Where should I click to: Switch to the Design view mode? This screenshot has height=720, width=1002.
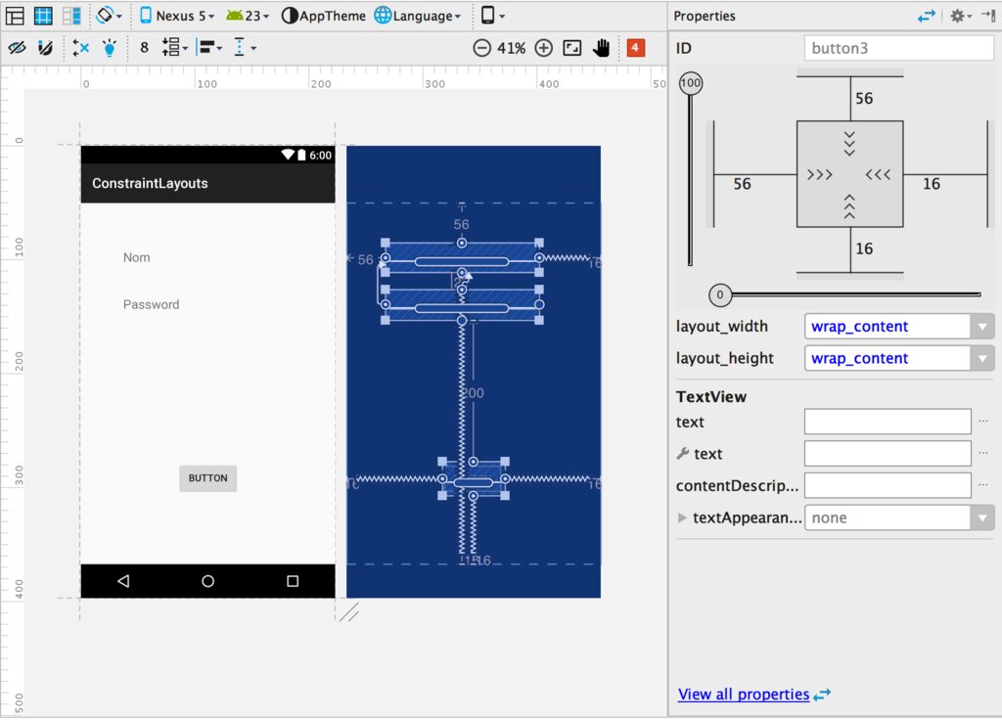coord(15,16)
